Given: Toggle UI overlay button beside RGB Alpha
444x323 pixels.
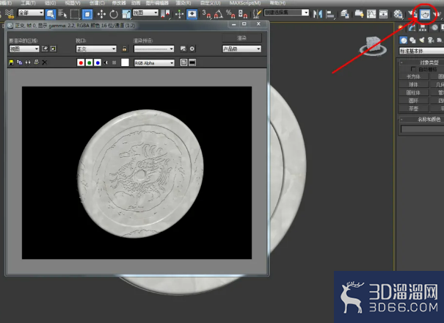Looking at the screenshot, I should [x=183, y=62].
